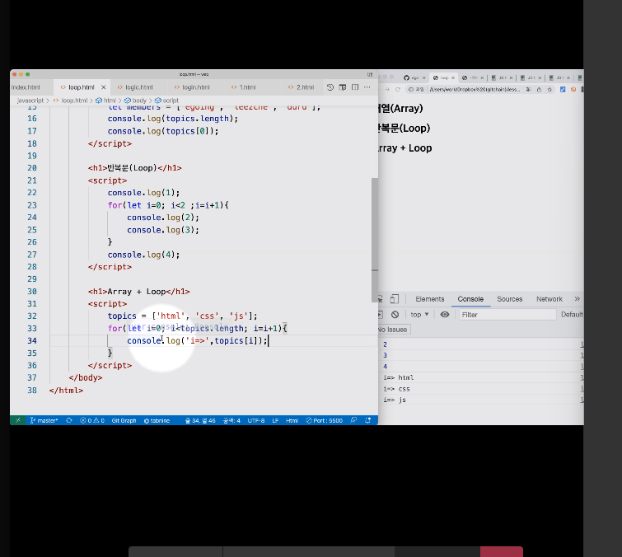Toggle the live expression eye icon

tap(445, 315)
